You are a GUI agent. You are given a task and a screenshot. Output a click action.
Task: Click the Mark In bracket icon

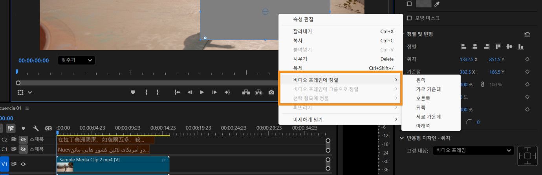[146, 92]
